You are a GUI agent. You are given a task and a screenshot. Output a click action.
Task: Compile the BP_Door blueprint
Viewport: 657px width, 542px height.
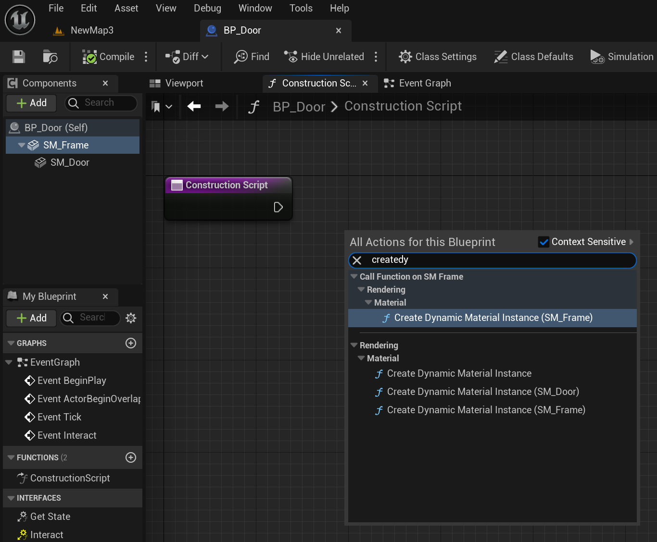[108, 57]
